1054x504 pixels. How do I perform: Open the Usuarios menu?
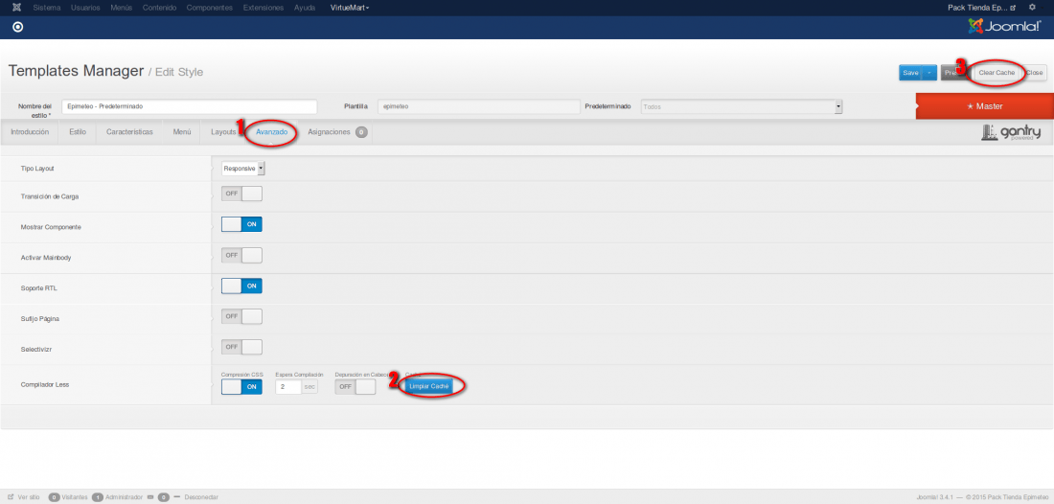85,8
